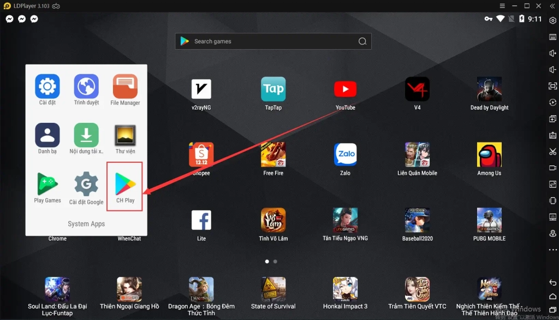Open File Manager app

(x=125, y=86)
